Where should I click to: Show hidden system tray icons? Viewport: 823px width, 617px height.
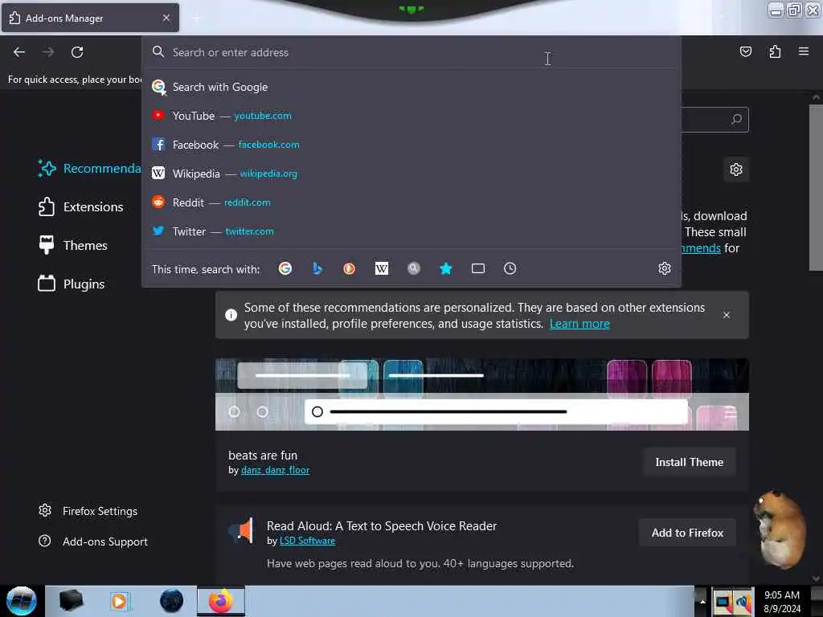(702, 601)
